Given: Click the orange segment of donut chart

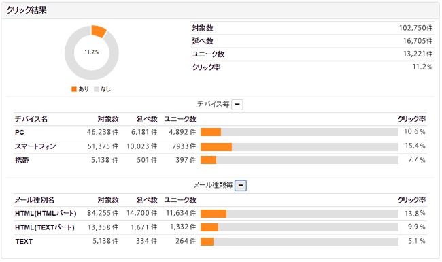Looking at the screenshot, I should [99, 31].
